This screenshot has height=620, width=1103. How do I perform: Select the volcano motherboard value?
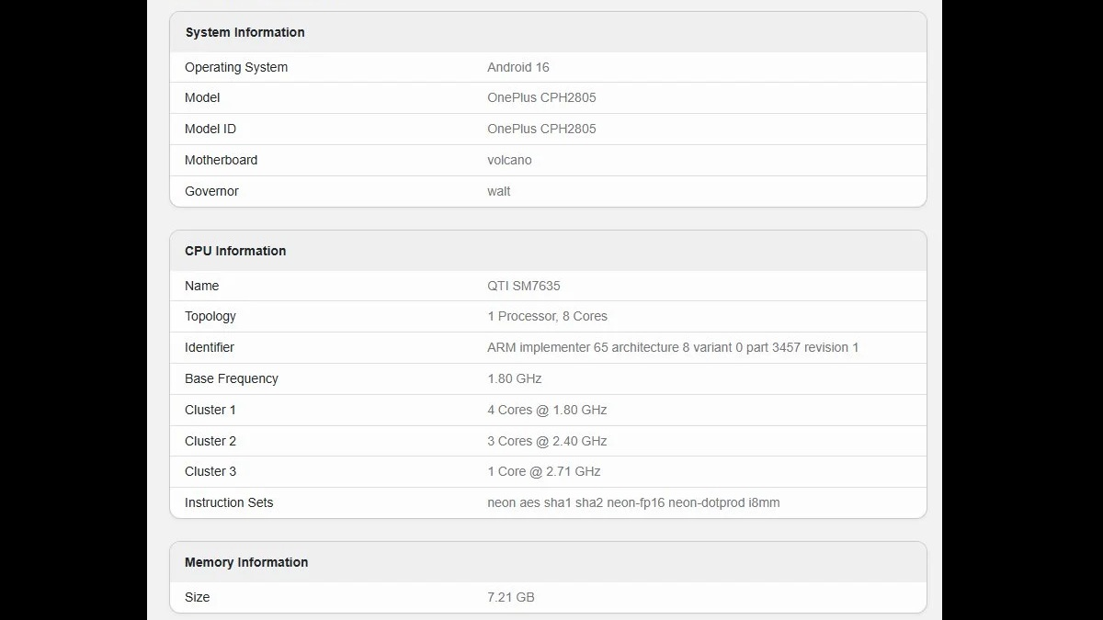(x=509, y=160)
